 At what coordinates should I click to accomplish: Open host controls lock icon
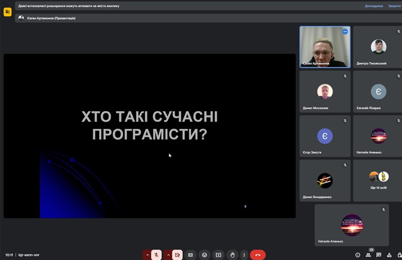point(399,255)
